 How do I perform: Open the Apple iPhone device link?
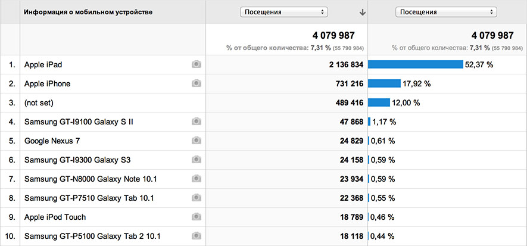(48, 83)
